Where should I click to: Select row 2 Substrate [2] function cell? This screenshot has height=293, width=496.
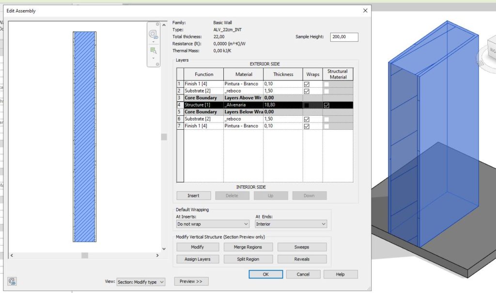click(x=204, y=91)
